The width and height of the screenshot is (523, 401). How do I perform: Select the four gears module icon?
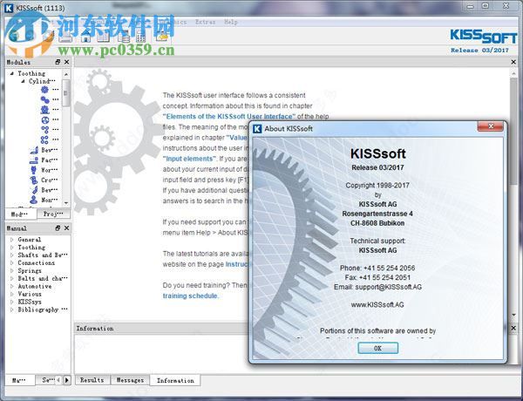pyautogui.click(x=44, y=139)
